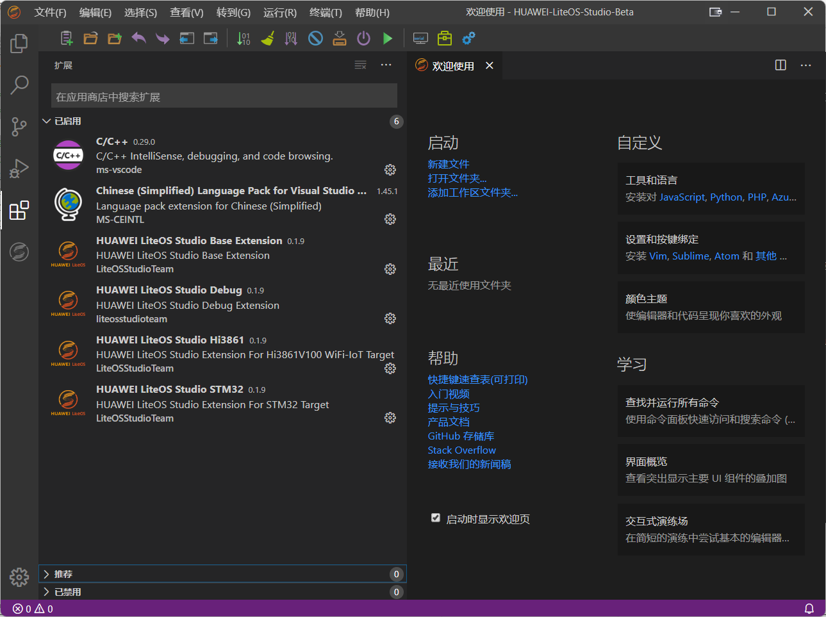Open the serial terminal monitor icon
The image size is (826, 617).
420,38
